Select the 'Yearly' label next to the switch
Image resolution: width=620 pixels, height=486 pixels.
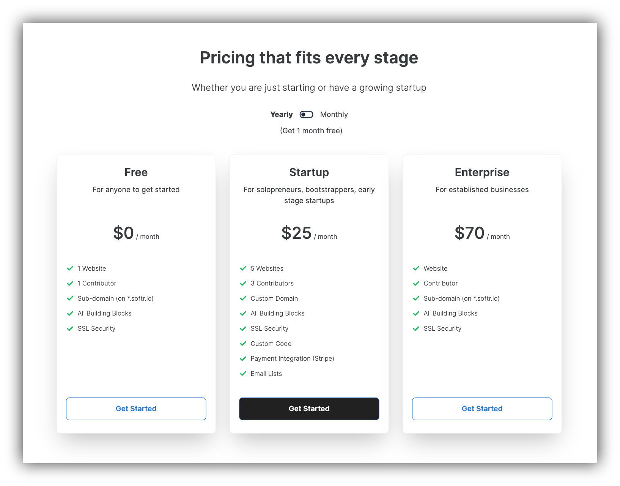[281, 114]
